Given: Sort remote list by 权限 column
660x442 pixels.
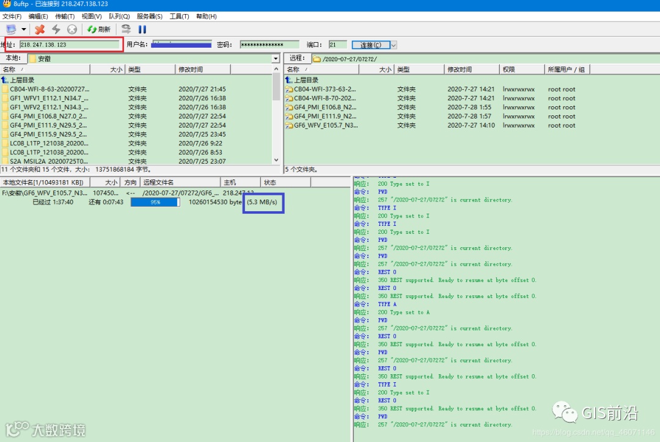Looking at the screenshot, I should tap(522, 70).
